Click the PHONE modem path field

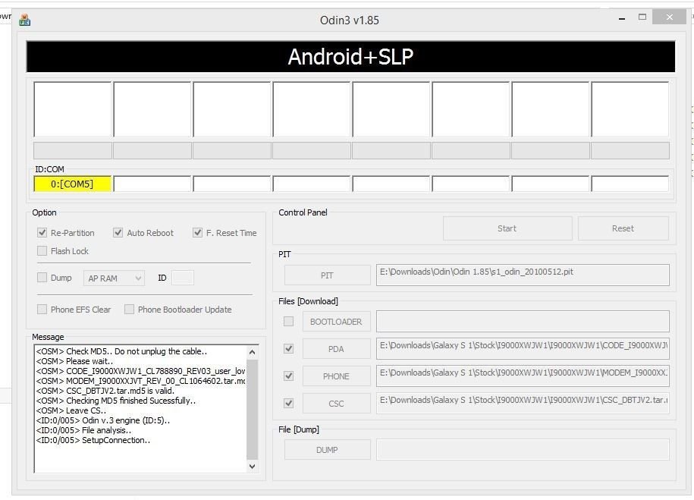[523, 376]
